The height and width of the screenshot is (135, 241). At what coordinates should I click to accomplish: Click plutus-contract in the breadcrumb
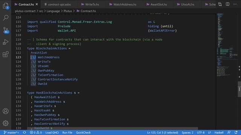pyautogui.click(x=25, y=11)
